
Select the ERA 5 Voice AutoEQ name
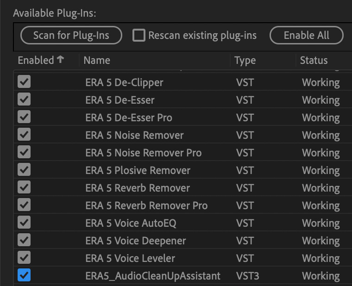click(x=131, y=223)
